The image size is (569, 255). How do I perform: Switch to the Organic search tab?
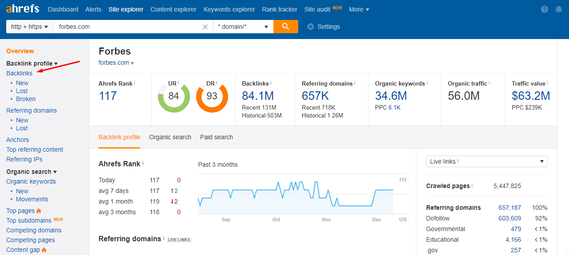click(170, 137)
